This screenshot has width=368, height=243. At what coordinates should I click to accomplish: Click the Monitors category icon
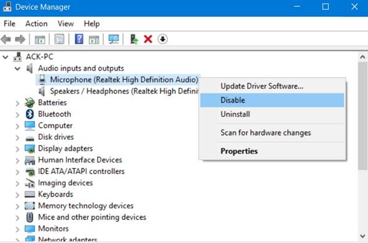coord(30,229)
